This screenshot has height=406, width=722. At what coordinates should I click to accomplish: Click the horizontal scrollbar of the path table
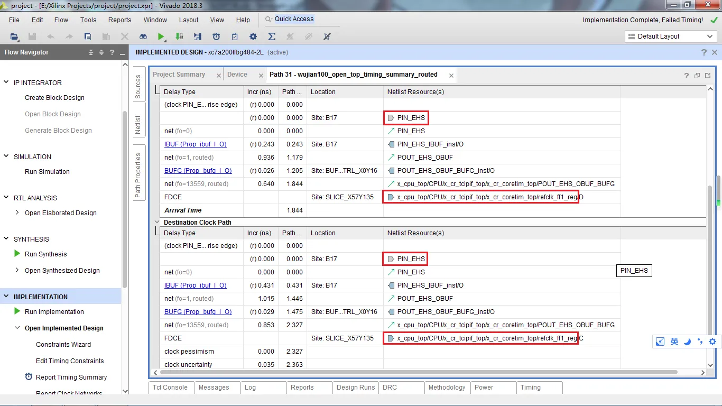tap(419, 372)
